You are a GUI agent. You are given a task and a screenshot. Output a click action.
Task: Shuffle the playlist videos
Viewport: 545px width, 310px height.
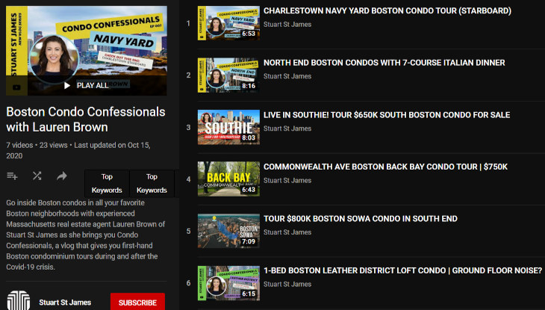pos(37,176)
